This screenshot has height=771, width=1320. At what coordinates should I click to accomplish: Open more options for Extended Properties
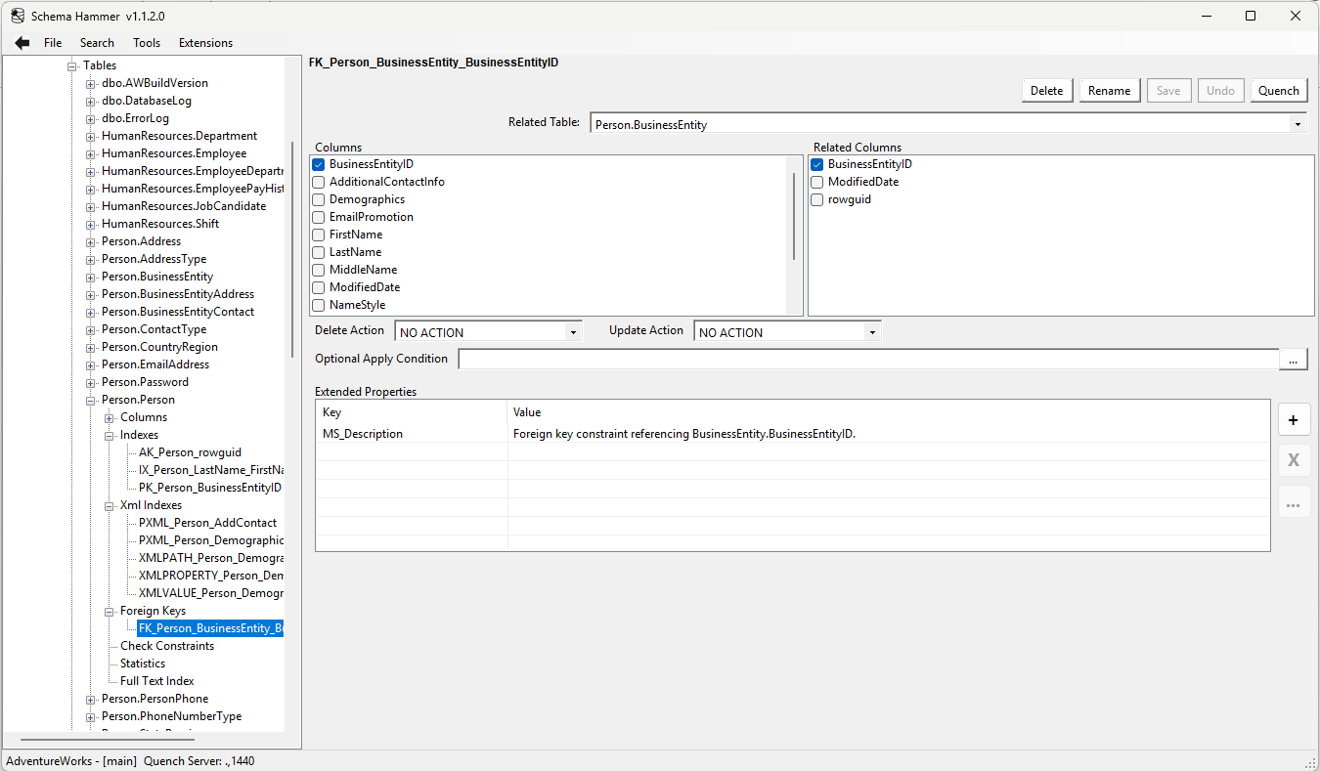[1294, 501]
